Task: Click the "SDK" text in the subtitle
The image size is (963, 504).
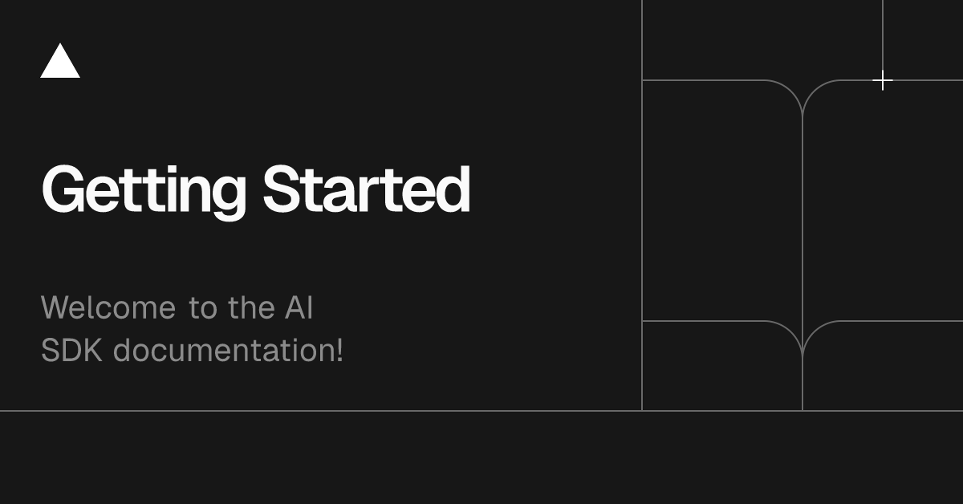Action: (71, 350)
